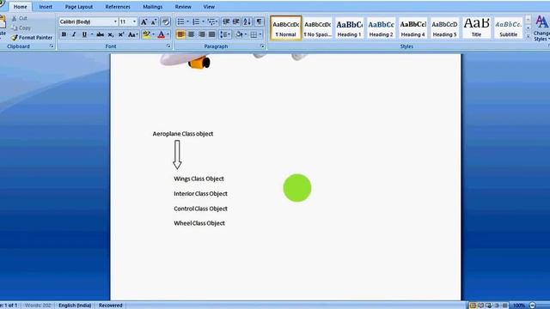The image size is (550, 309).
Task: Open font color dropdown arrow
Action: pos(168,34)
